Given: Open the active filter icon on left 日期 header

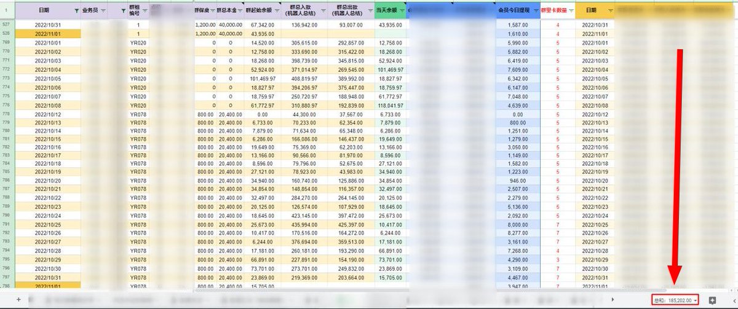Looking at the screenshot, I should coord(76,11).
